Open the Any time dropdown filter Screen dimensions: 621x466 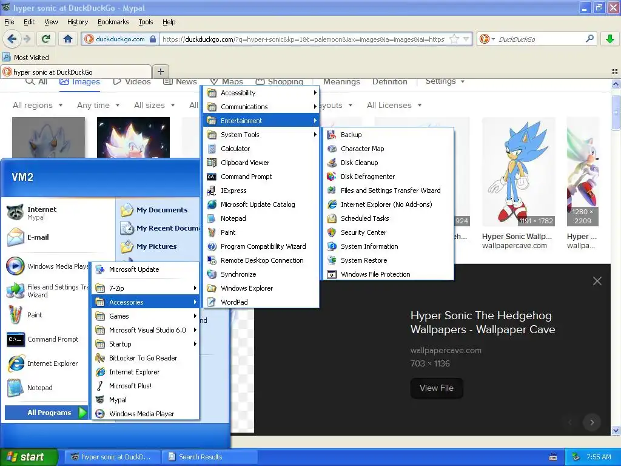click(x=98, y=105)
